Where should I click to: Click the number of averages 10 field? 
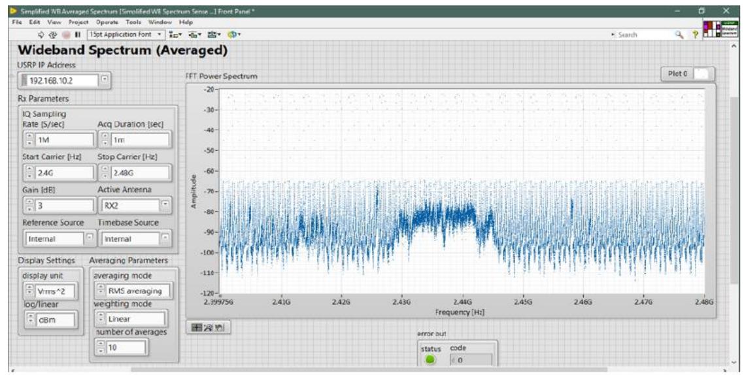click(126, 348)
